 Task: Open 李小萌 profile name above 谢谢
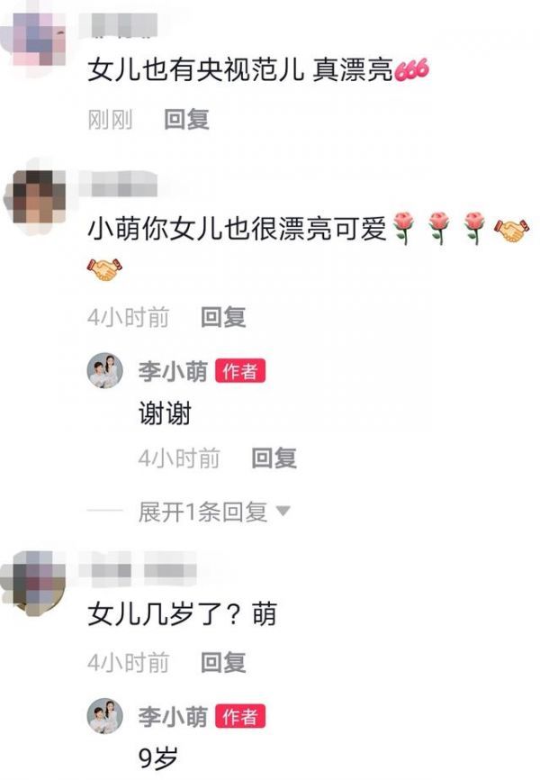[173, 372]
